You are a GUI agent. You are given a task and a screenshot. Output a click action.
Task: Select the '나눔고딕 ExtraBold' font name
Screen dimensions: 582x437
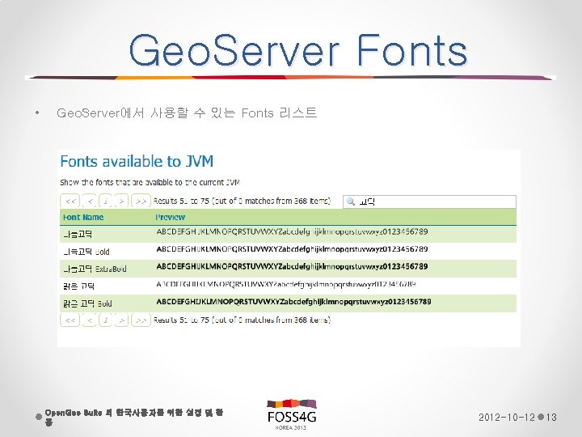pos(95,269)
